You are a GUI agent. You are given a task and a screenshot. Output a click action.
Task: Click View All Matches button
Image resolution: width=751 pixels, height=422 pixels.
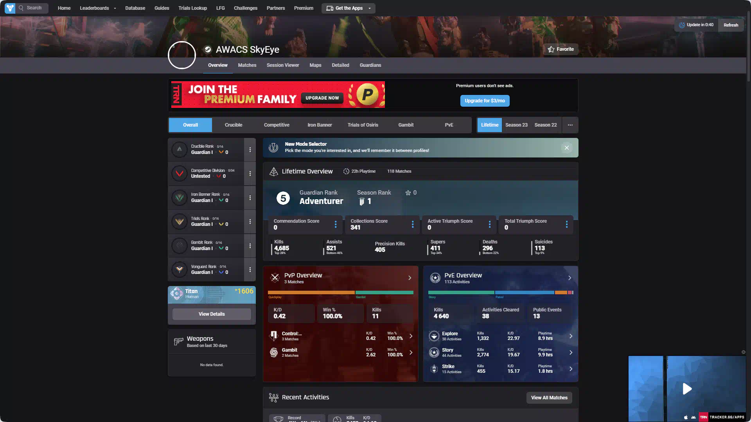coord(549,398)
